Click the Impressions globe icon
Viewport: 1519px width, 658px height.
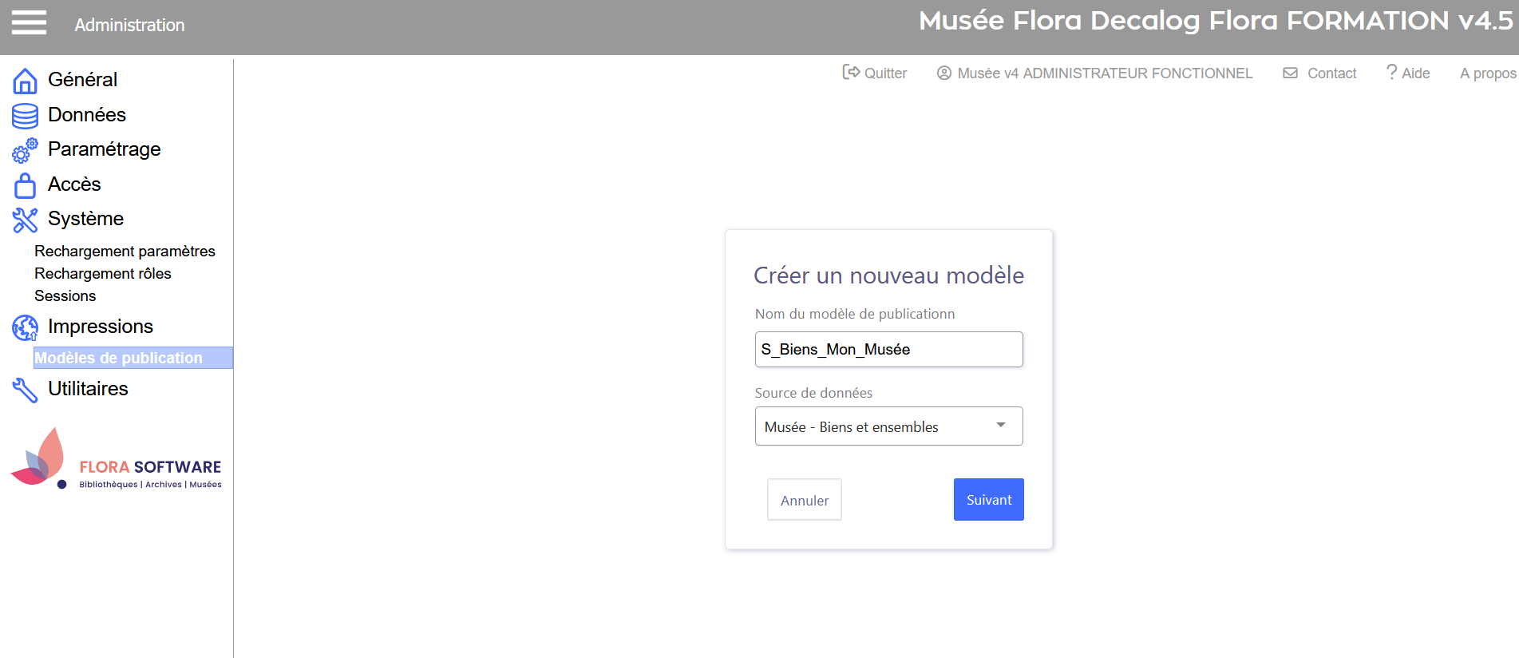pyautogui.click(x=25, y=327)
